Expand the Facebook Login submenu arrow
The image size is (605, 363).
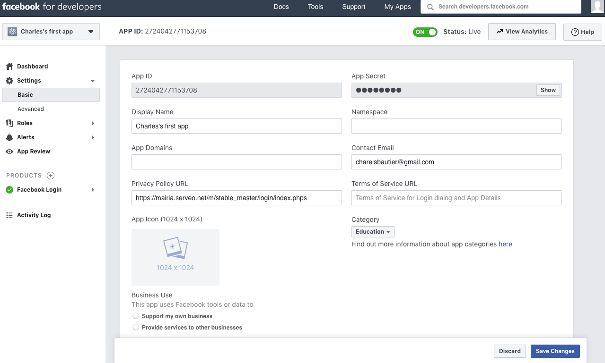tap(93, 190)
